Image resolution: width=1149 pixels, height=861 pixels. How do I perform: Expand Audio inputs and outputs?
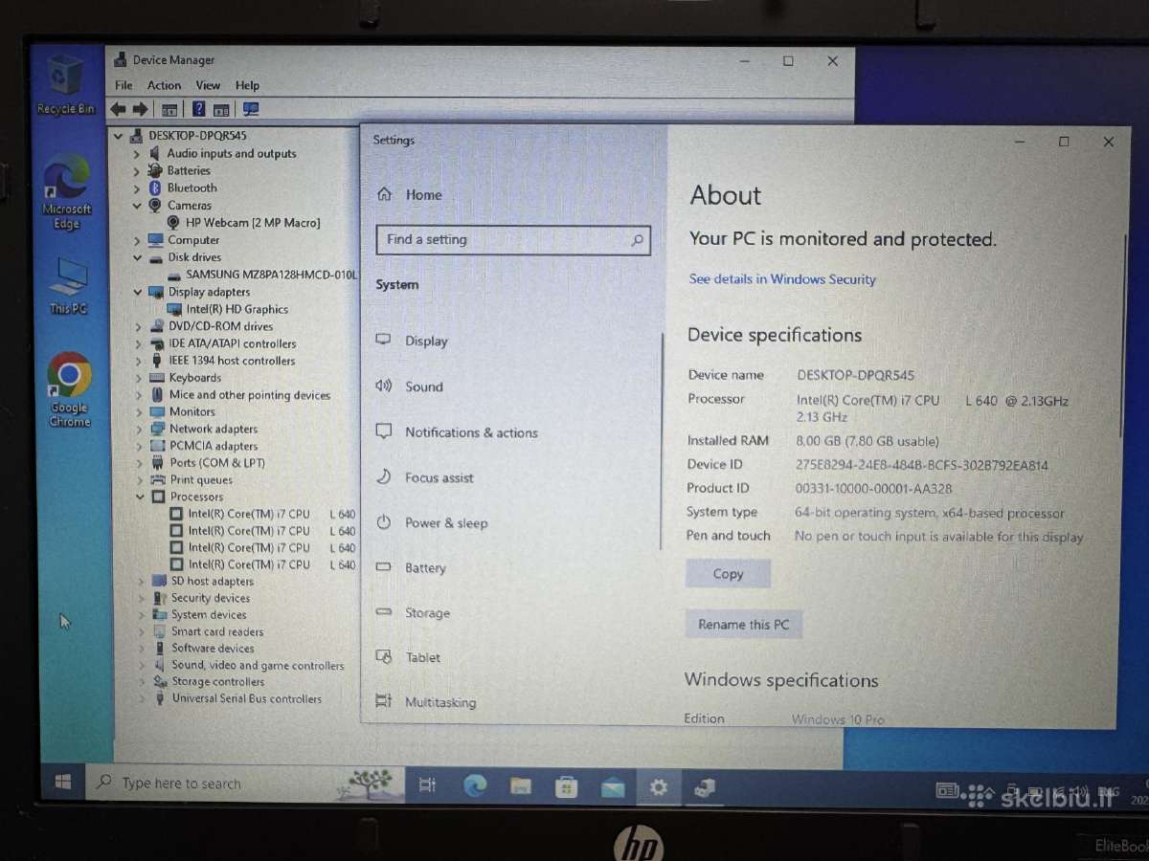click(137, 154)
